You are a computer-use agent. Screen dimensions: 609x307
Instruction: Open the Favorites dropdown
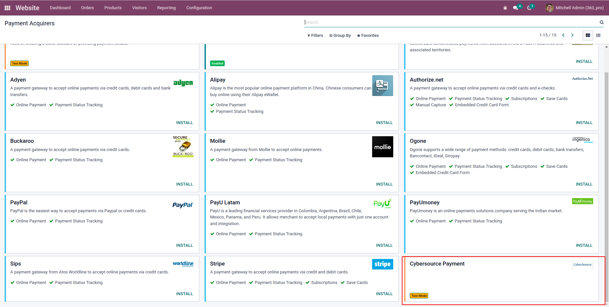click(x=368, y=36)
